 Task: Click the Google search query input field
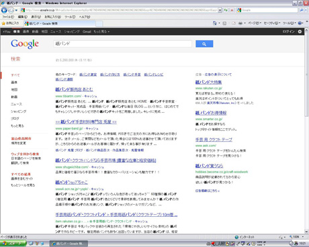123,44
